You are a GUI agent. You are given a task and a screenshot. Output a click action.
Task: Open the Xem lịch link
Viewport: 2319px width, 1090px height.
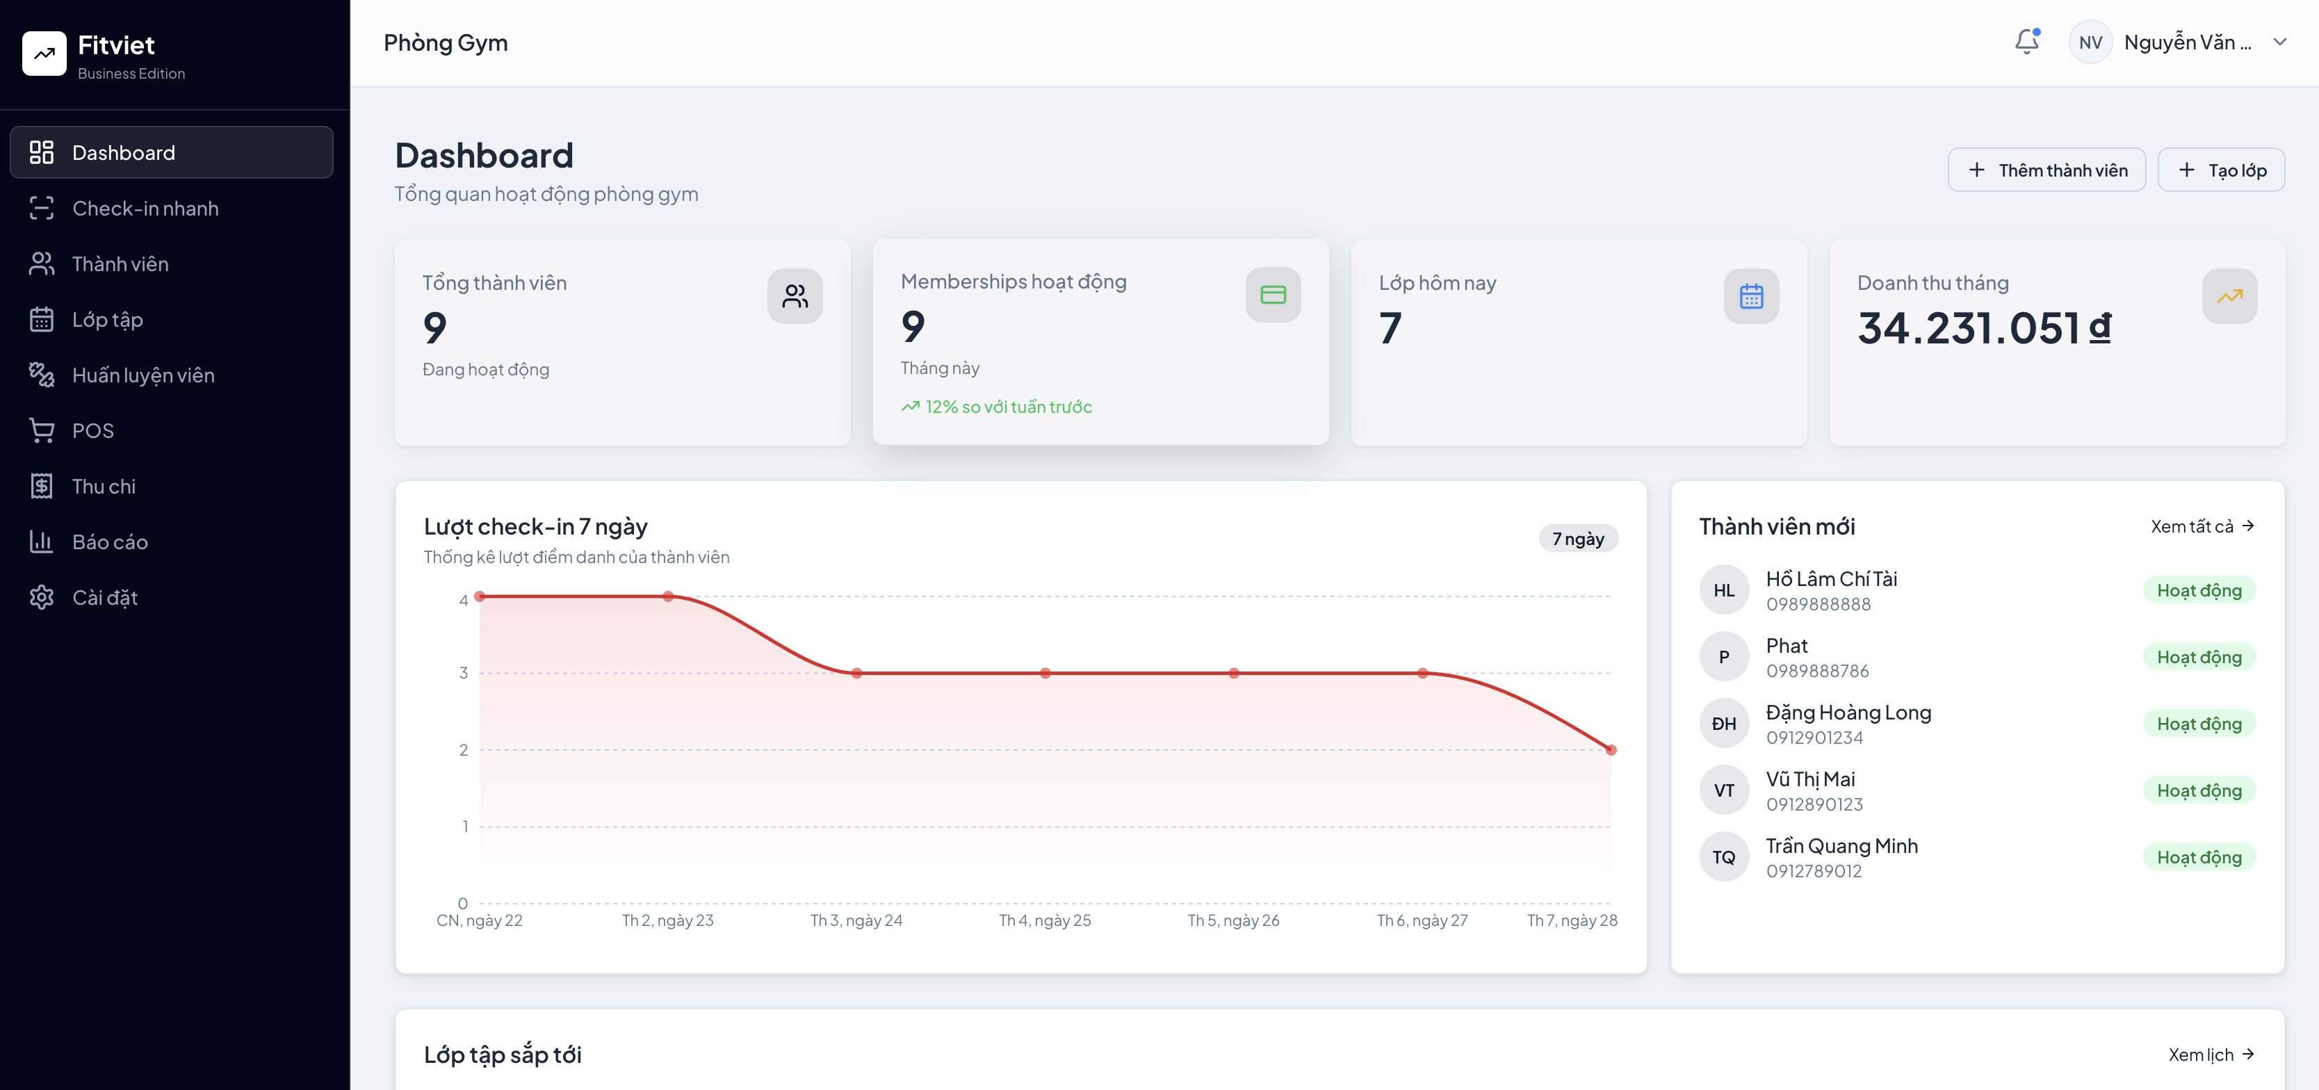coord(2210,1054)
